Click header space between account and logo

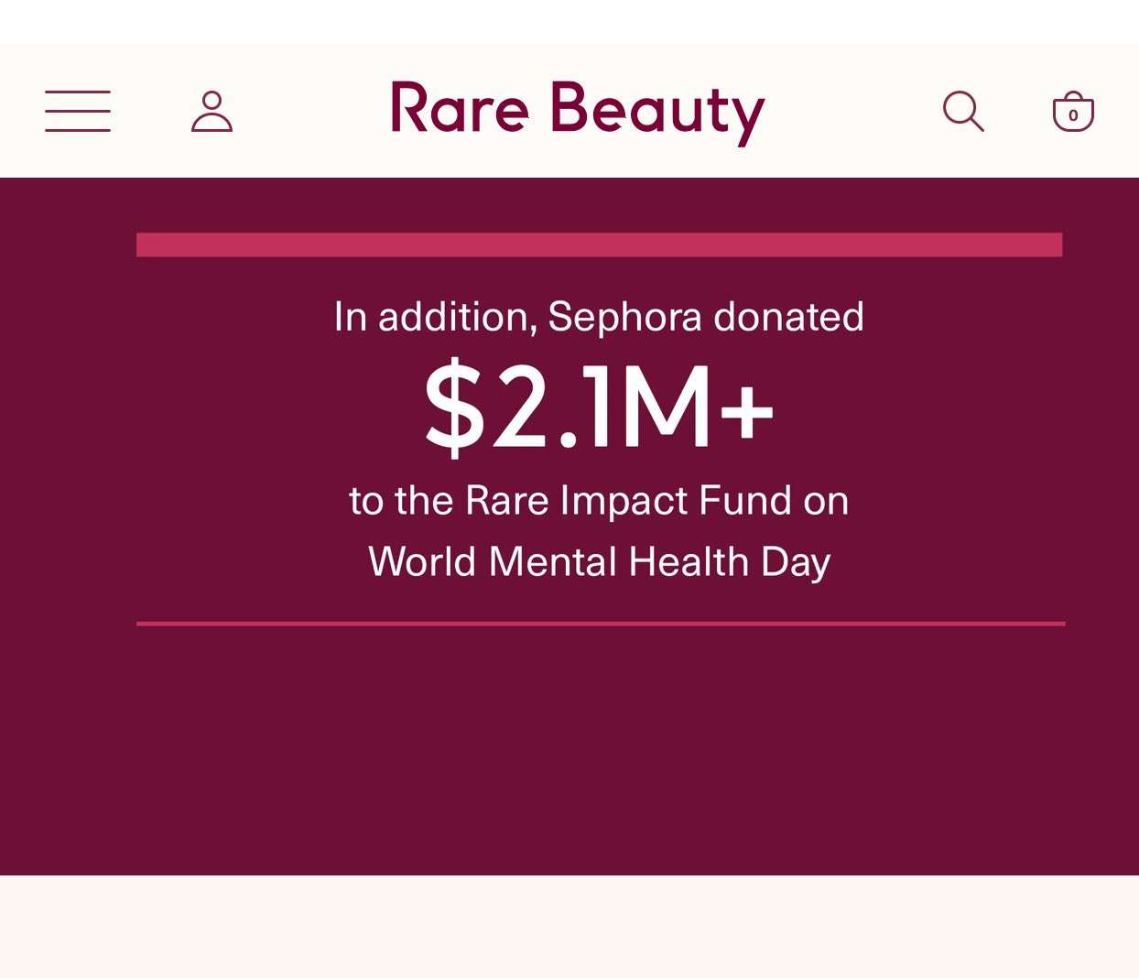click(311, 111)
